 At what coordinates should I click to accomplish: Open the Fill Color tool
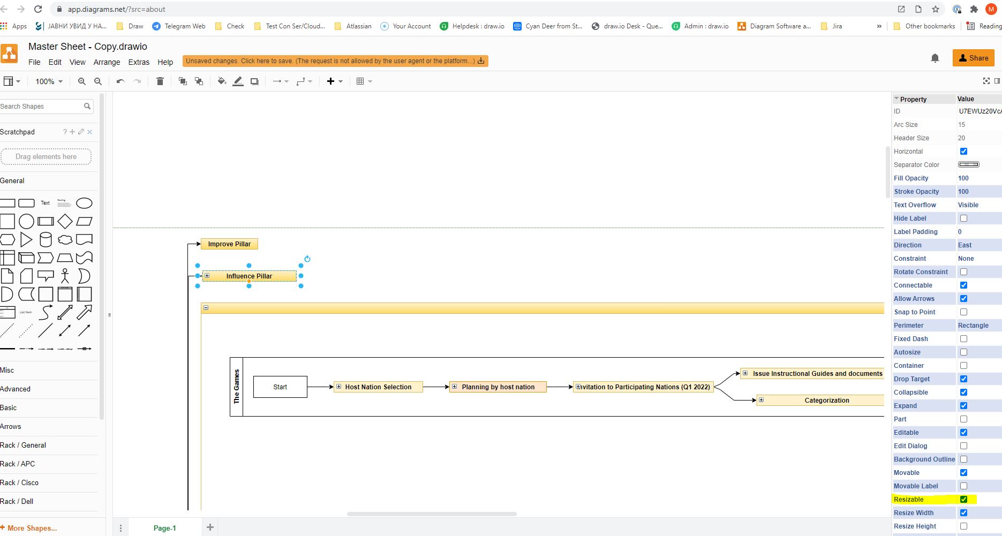[222, 81]
